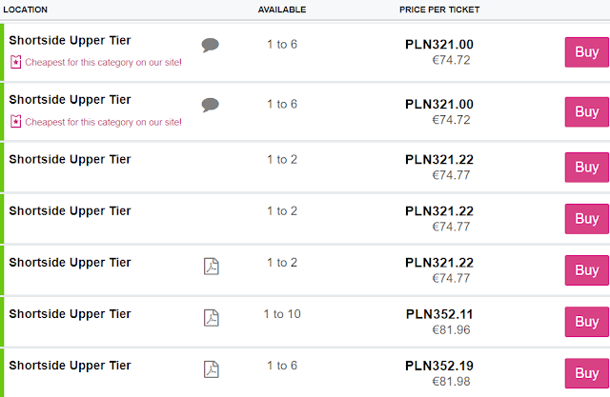The width and height of the screenshot is (610, 397).
Task: Open the PDF ticket icon in the PLN352.11 row
Action: point(212,317)
